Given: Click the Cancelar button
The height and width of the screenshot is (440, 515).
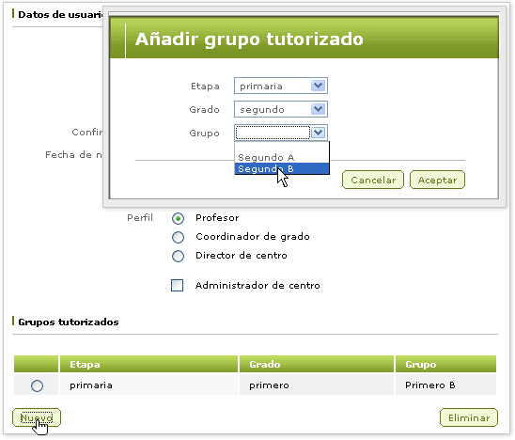Looking at the screenshot, I should point(373,180).
